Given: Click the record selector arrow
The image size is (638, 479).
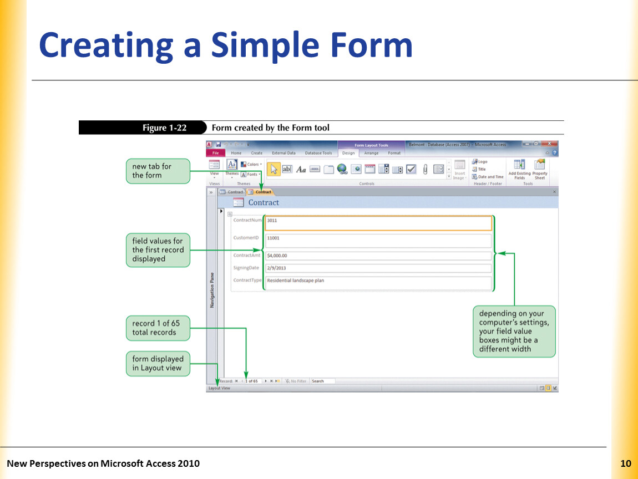Looking at the screenshot, I should tap(221, 211).
